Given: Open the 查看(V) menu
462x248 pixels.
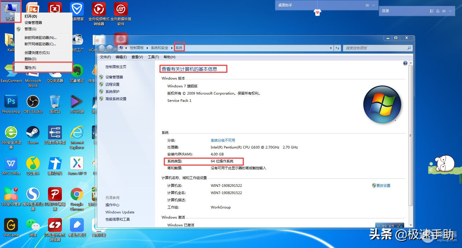Looking at the screenshot, I should (x=137, y=57).
